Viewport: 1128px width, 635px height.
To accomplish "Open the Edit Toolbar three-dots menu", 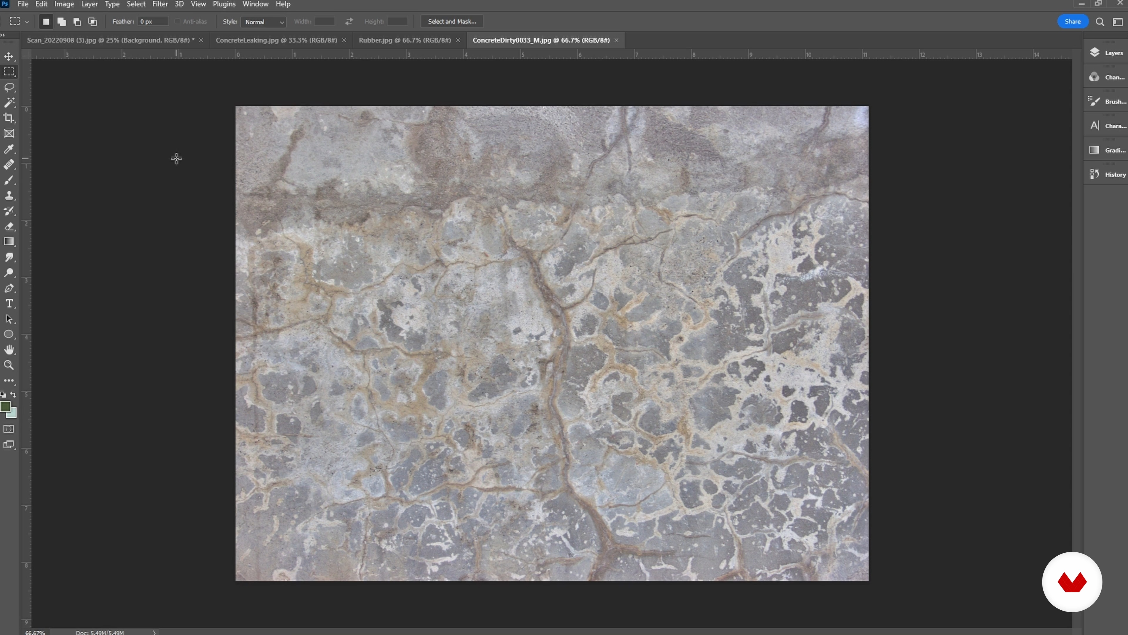I will point(9,380).
